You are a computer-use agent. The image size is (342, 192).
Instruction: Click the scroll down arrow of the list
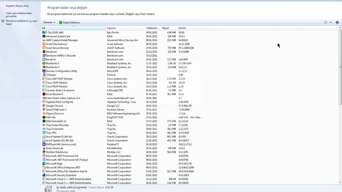(x=340, y=182)
